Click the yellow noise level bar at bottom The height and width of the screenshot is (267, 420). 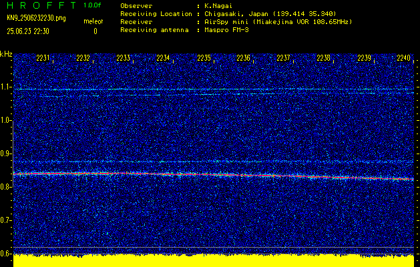(214, 261)
